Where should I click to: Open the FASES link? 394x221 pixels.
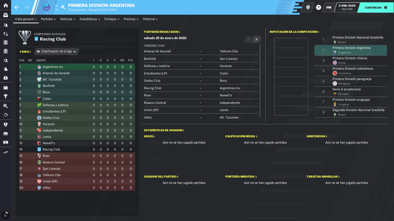click(25, 52)
